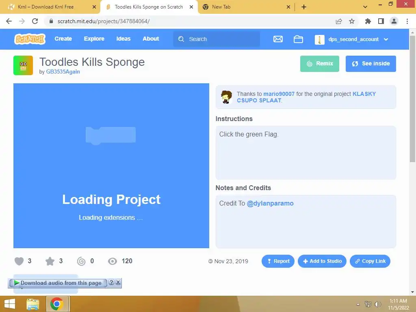This screenshot has height=312, width=416.
Task: Open GB3535Again author profile link
Action: [x=63, y=71]
